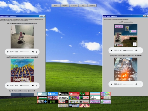Screen dimensions: 148x111
Task: Click the purple America Online badge
Action: click(x=74, y=98)
